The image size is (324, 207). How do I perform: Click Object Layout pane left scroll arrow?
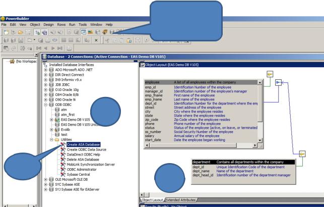[x=142, y=194]
